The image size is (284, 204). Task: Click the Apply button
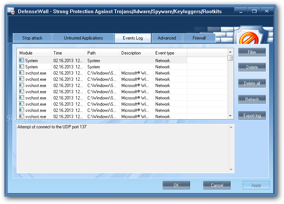[256, 185]
